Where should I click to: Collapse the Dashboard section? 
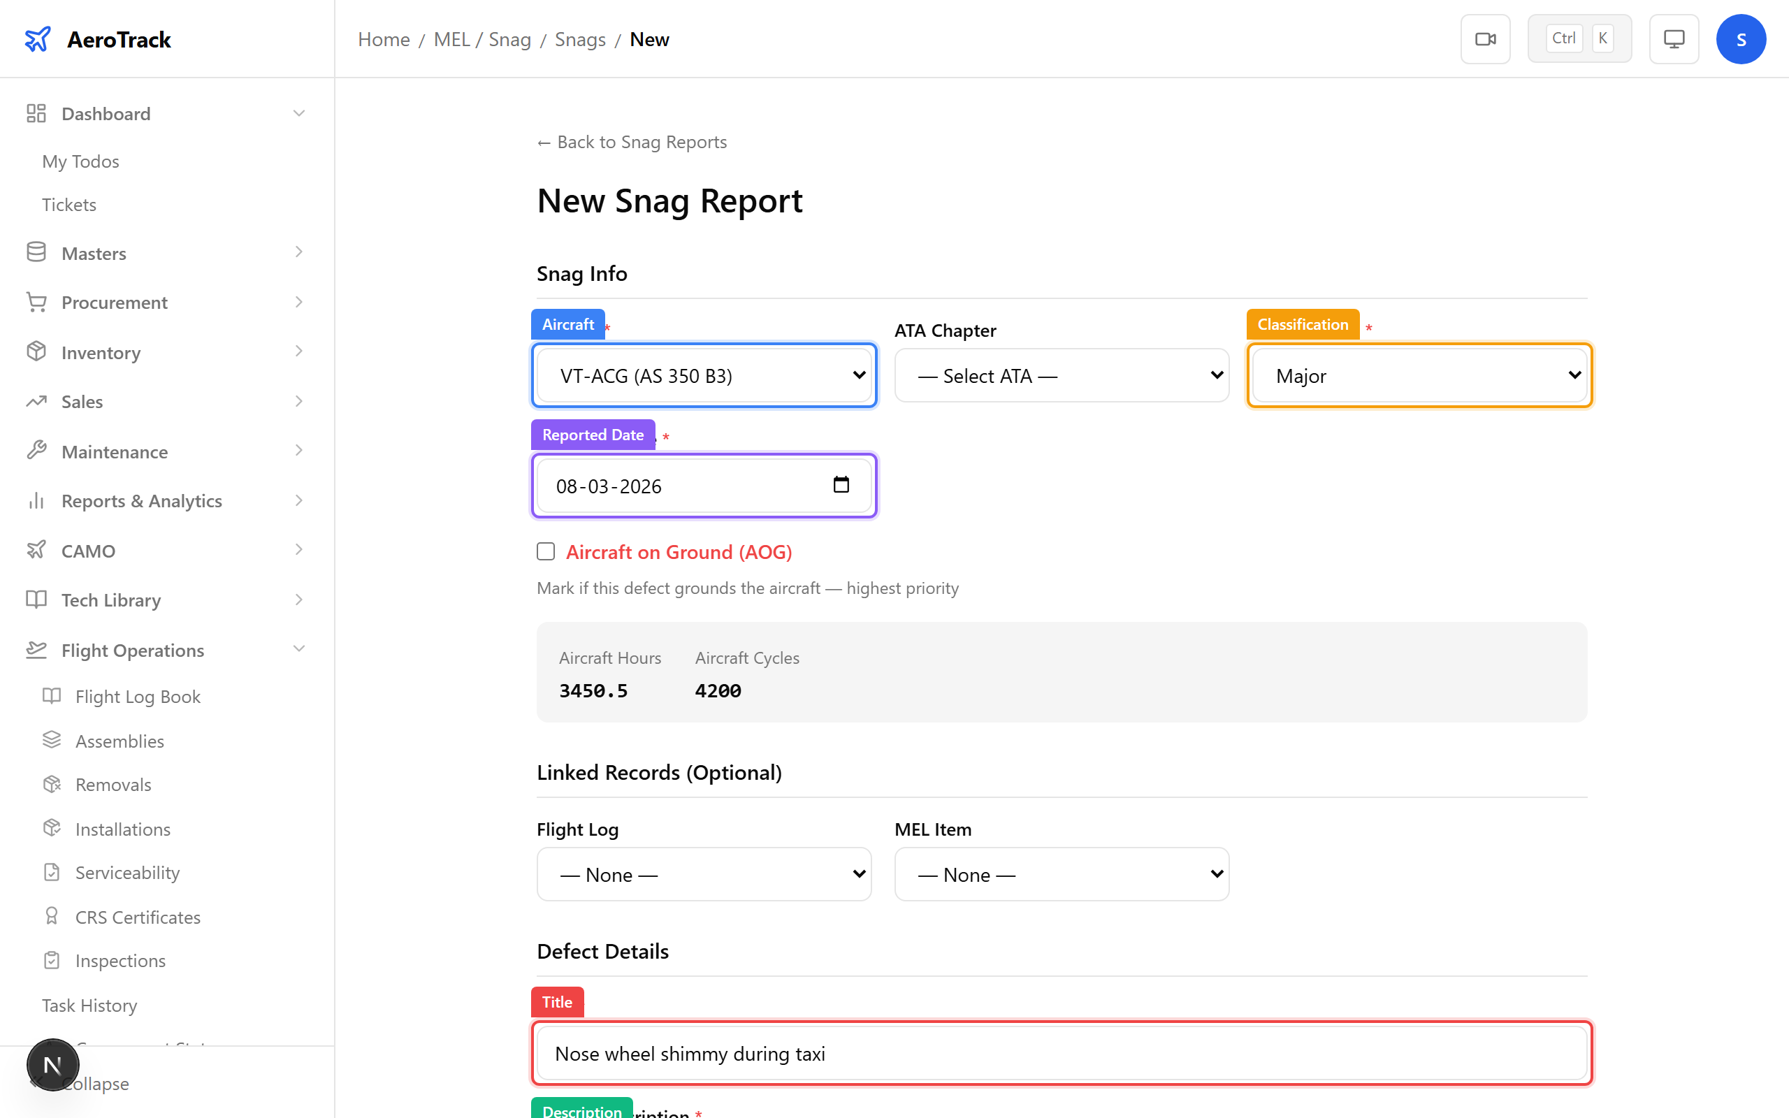(x=298, y=112)
